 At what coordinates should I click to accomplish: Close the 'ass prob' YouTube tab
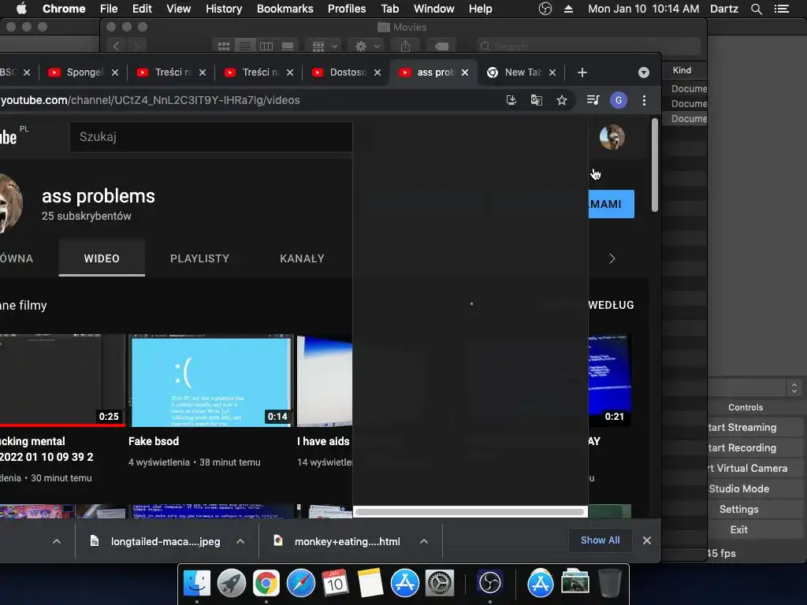[465, 72]
